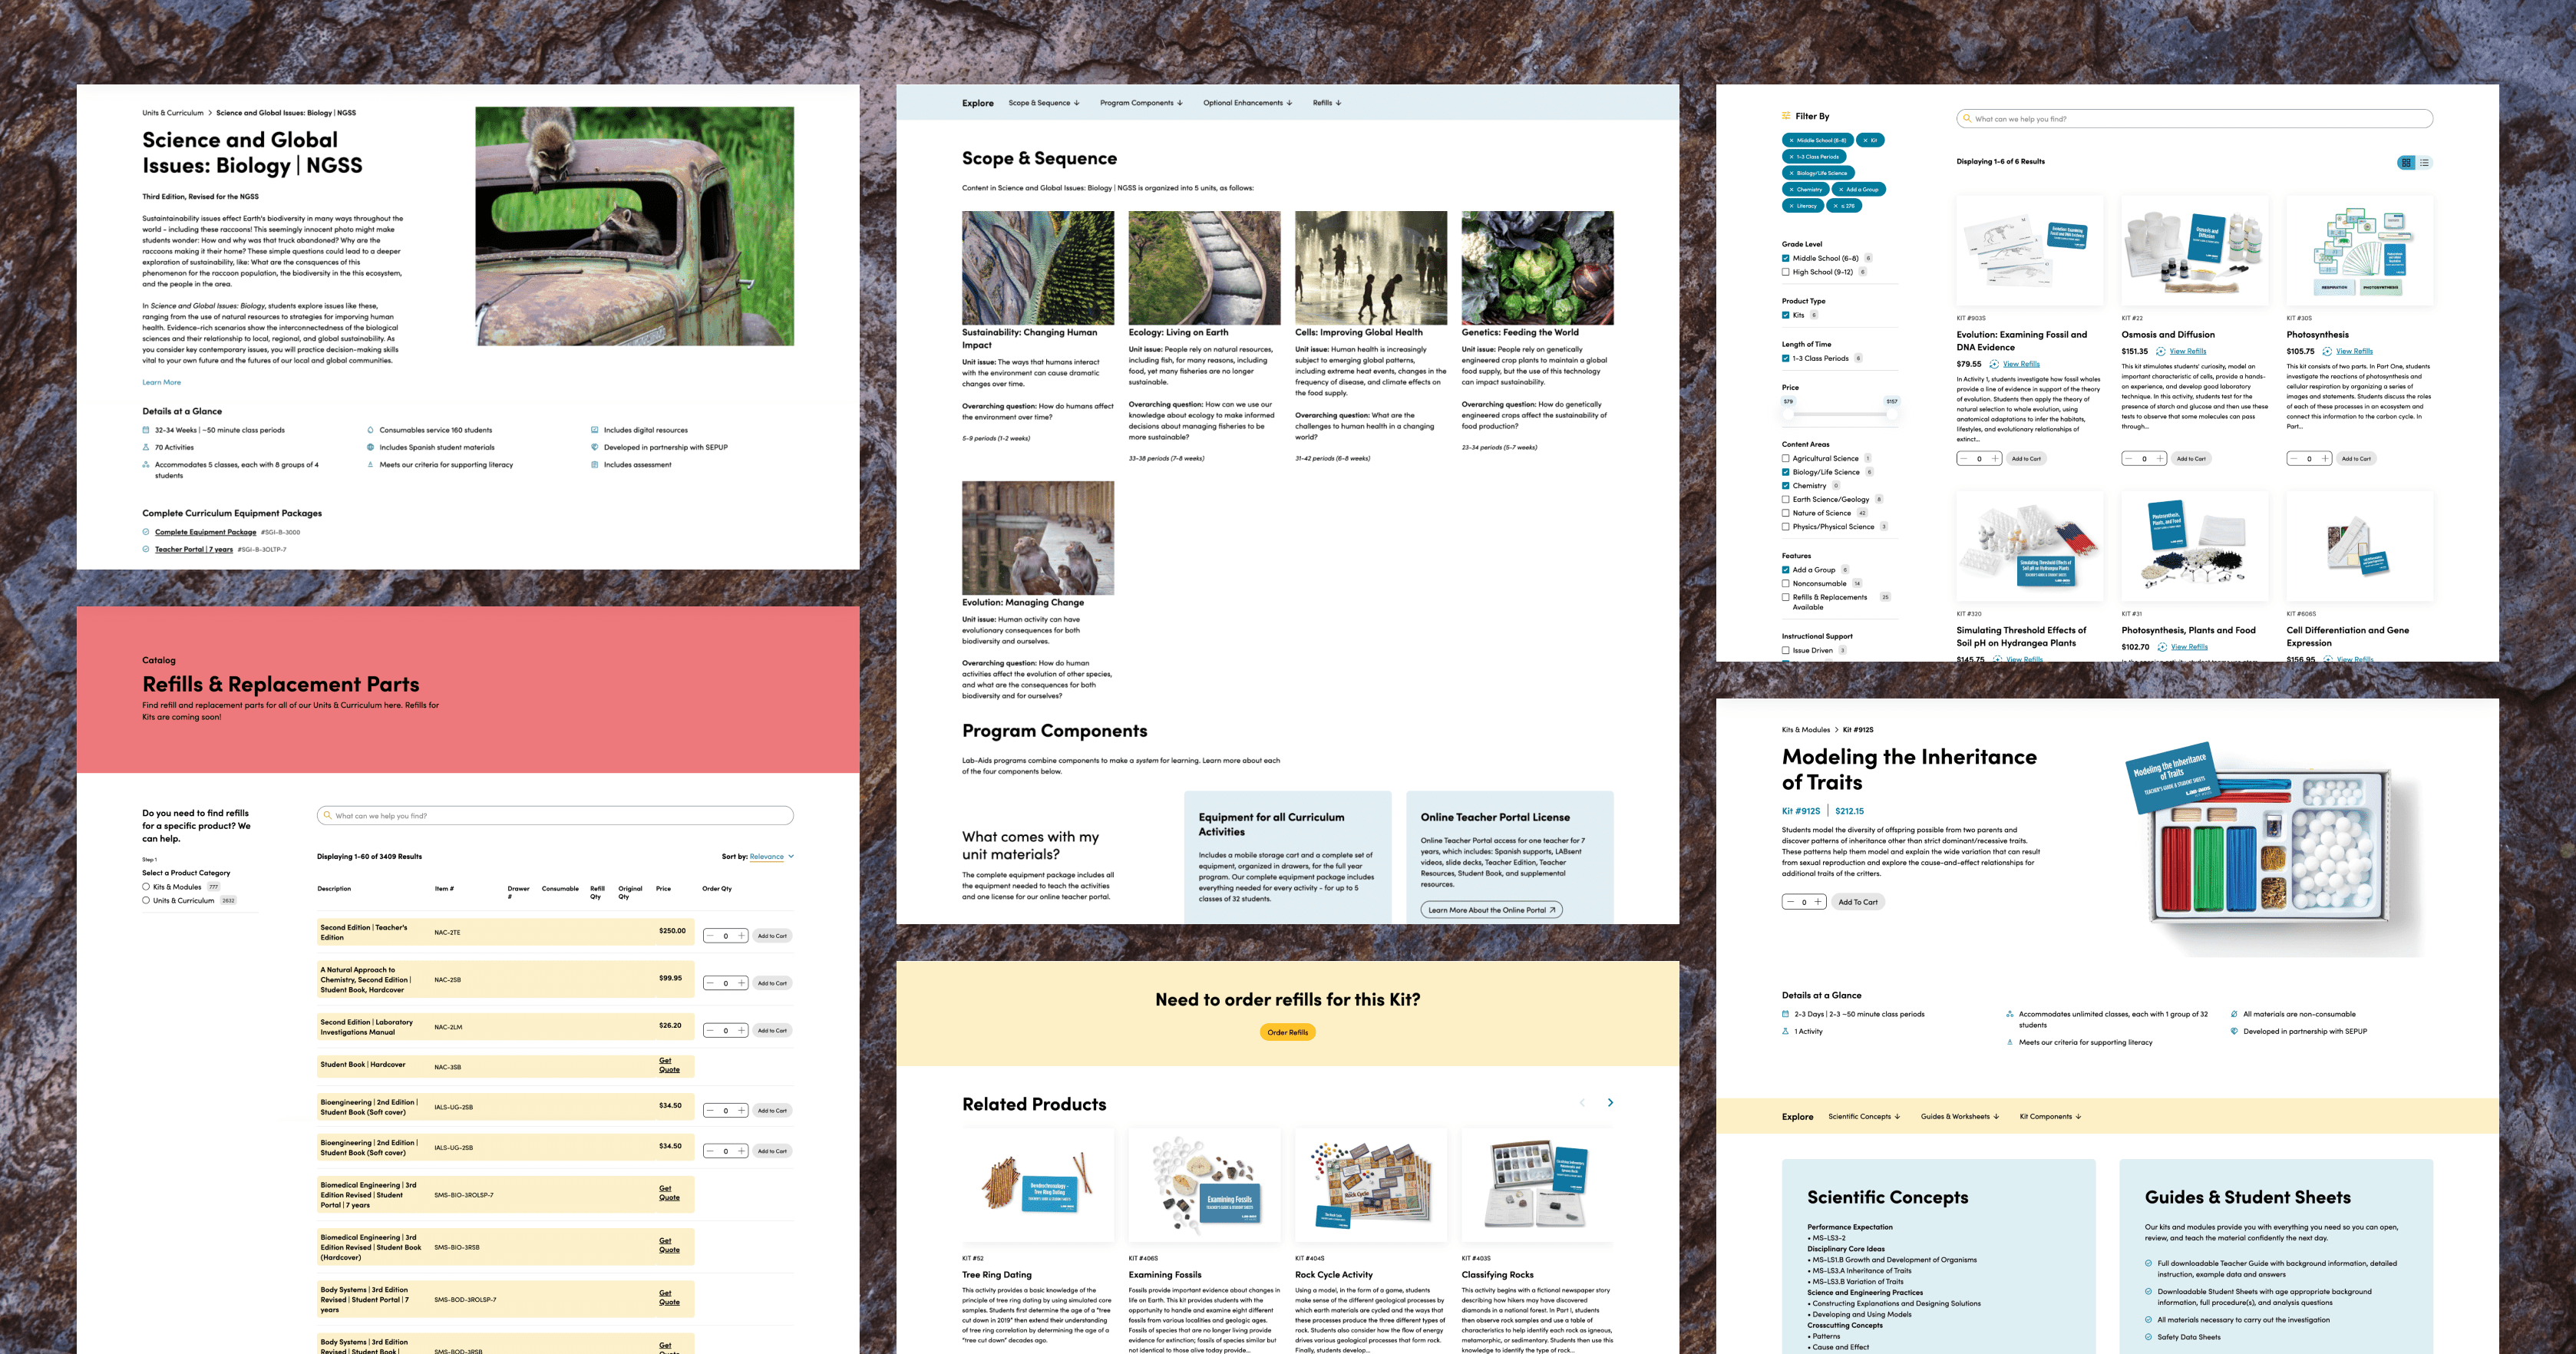Uncheck the Biology/Life Science filter
2576x1354 pixels.
(1786, 472)
